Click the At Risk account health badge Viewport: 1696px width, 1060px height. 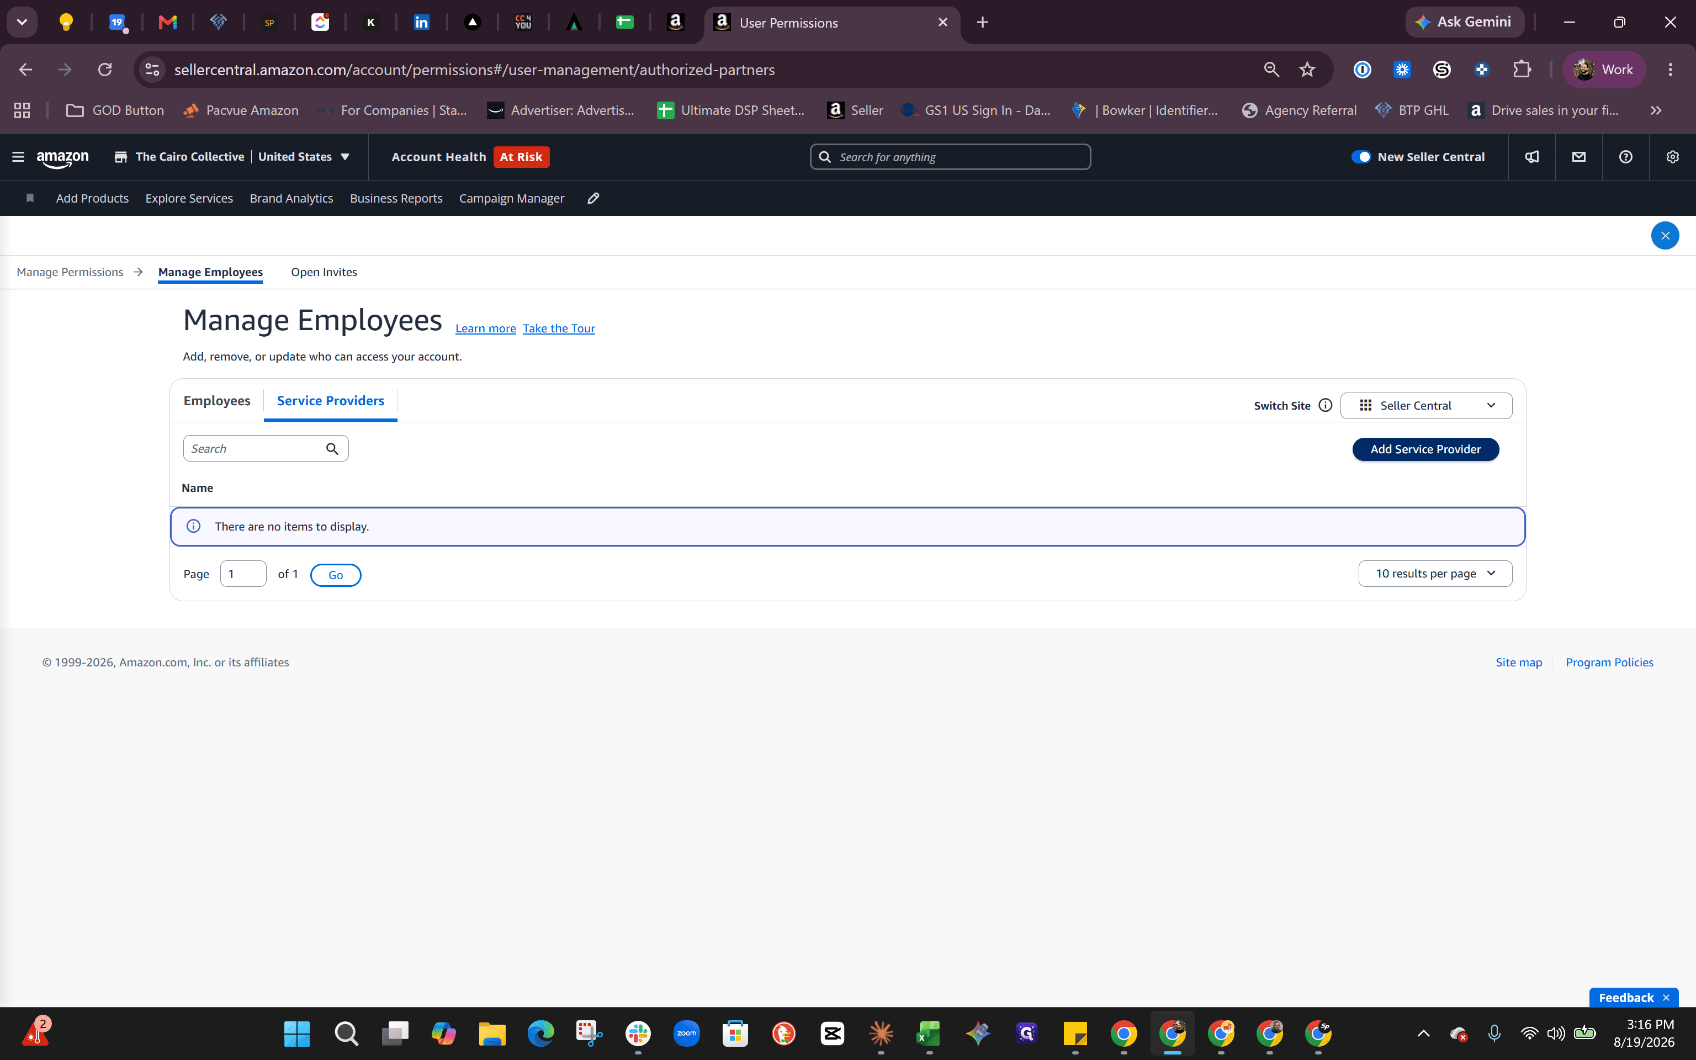[x=521, y=157]
